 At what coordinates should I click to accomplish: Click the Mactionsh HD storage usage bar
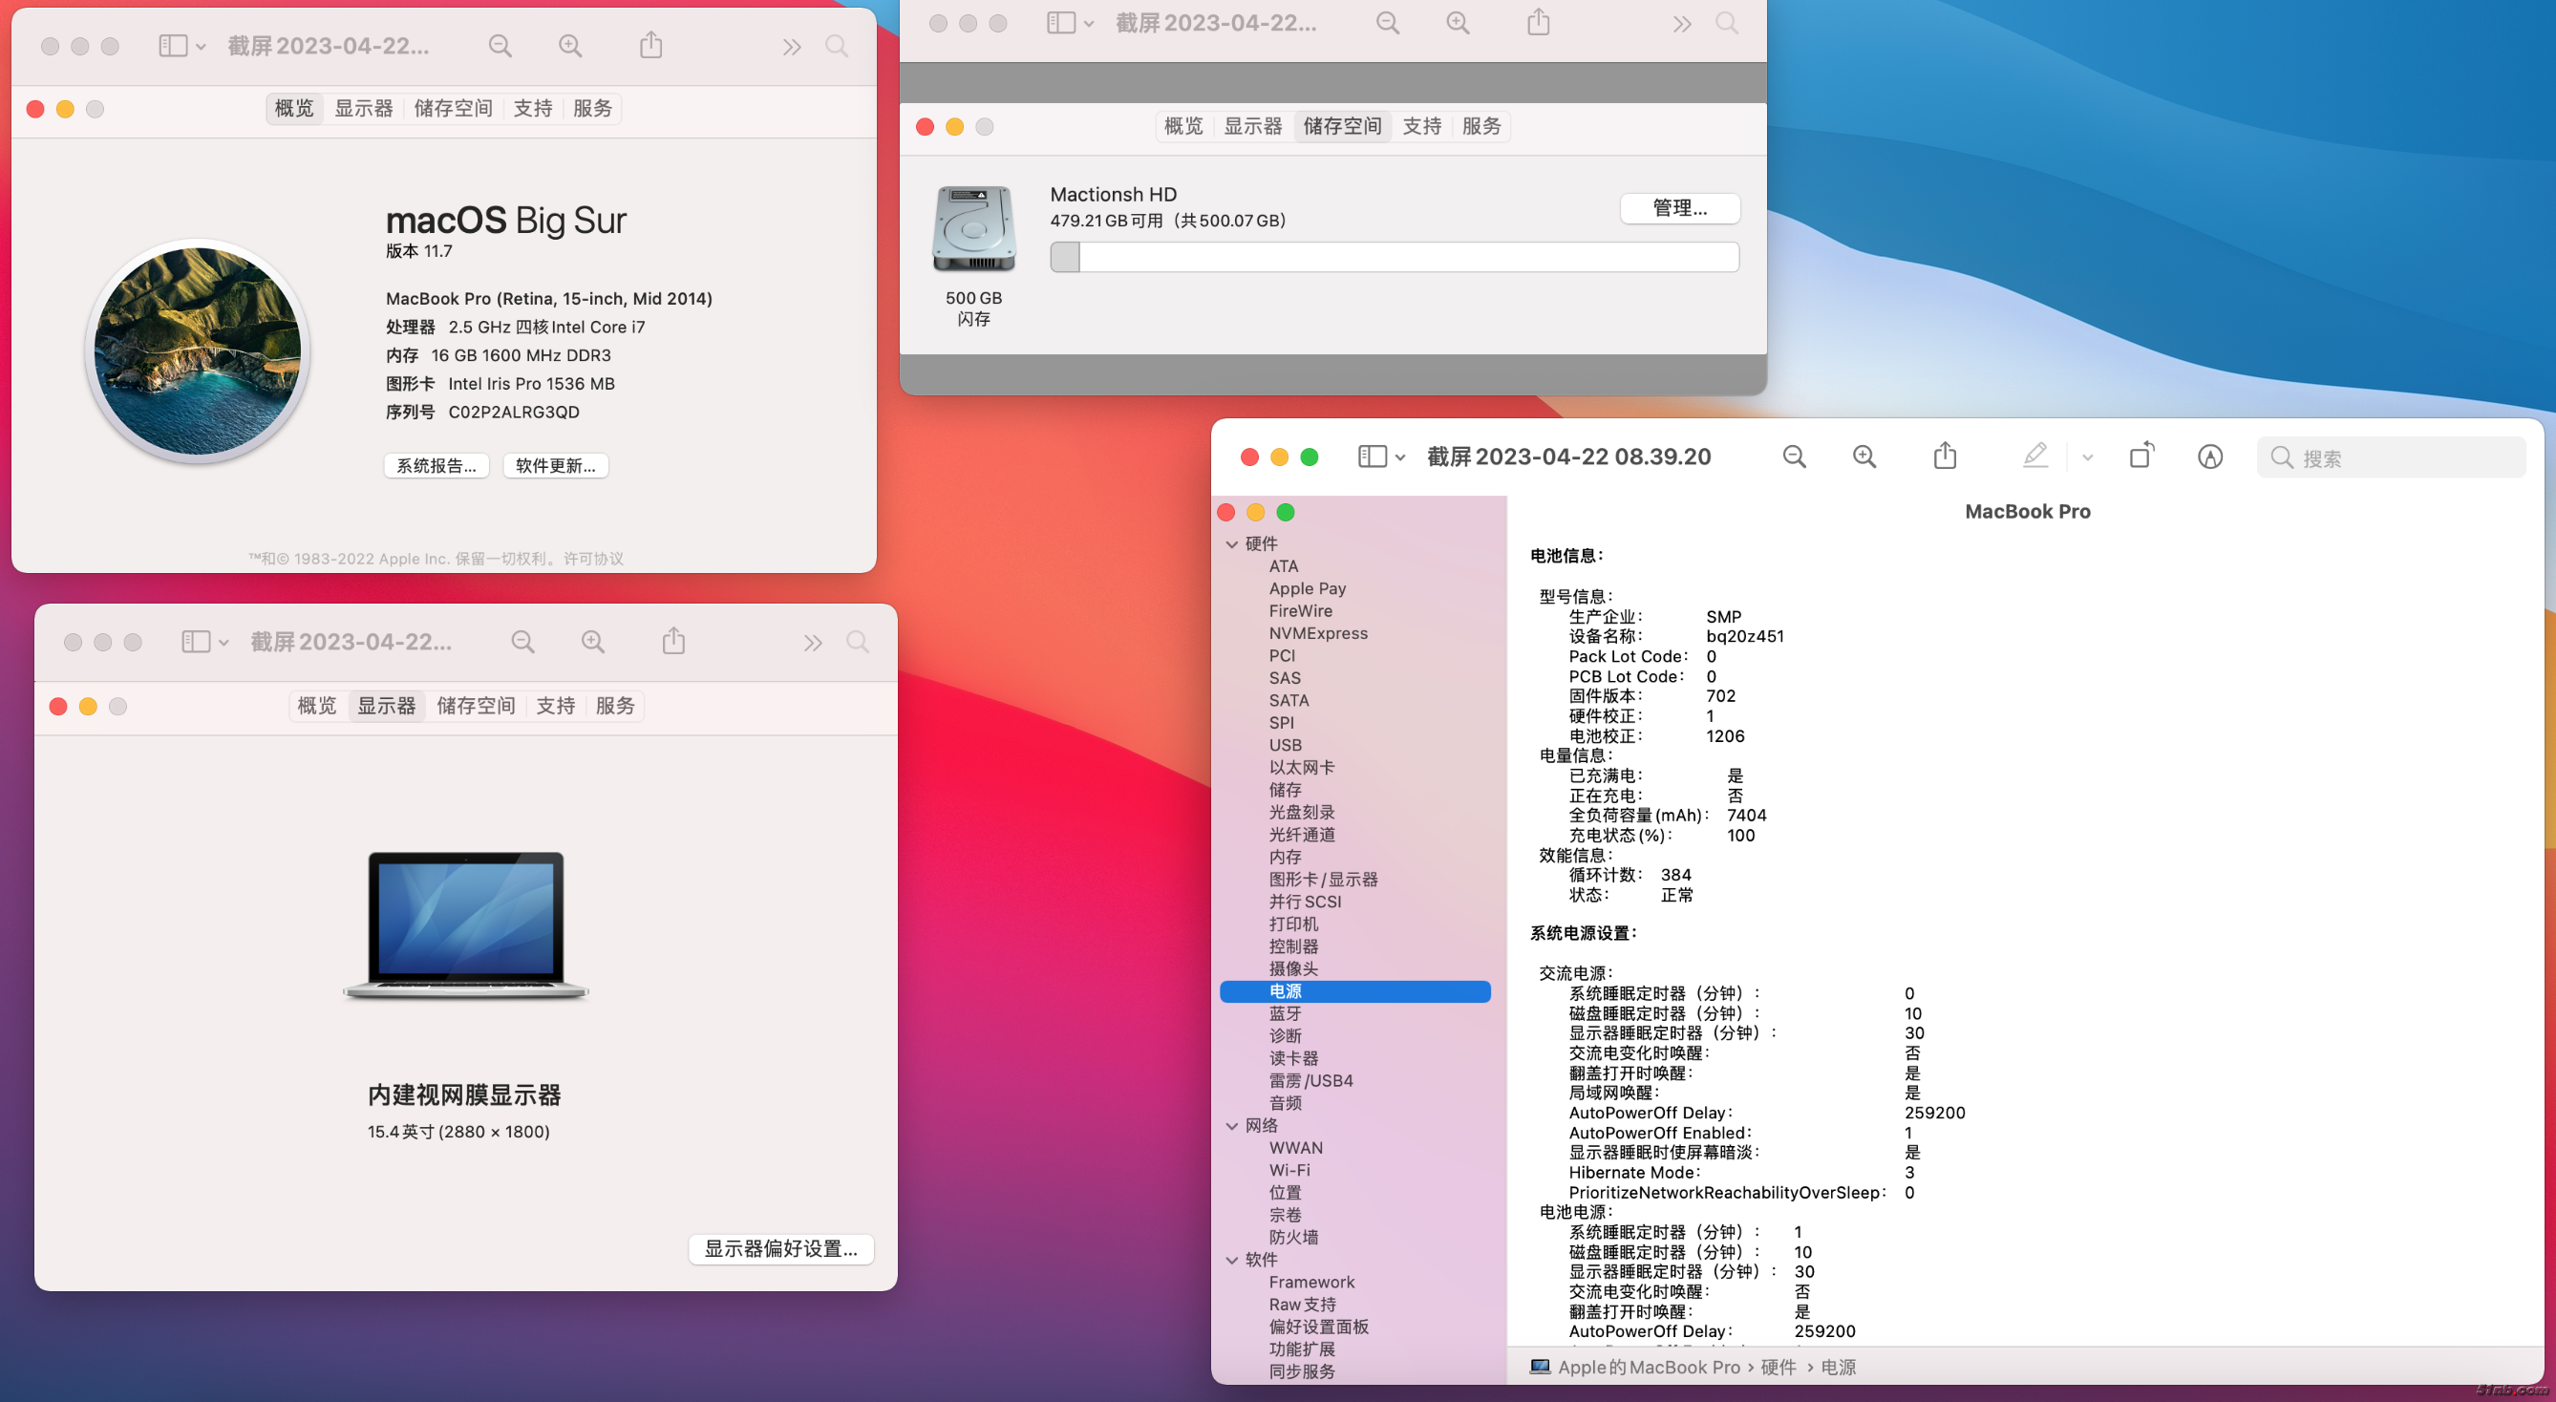click(x=1395, y=257)
